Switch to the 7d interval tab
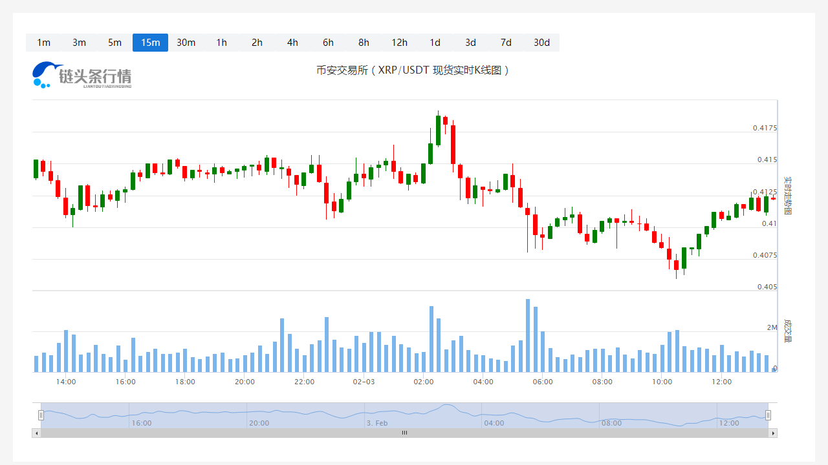 pos(506,43)
